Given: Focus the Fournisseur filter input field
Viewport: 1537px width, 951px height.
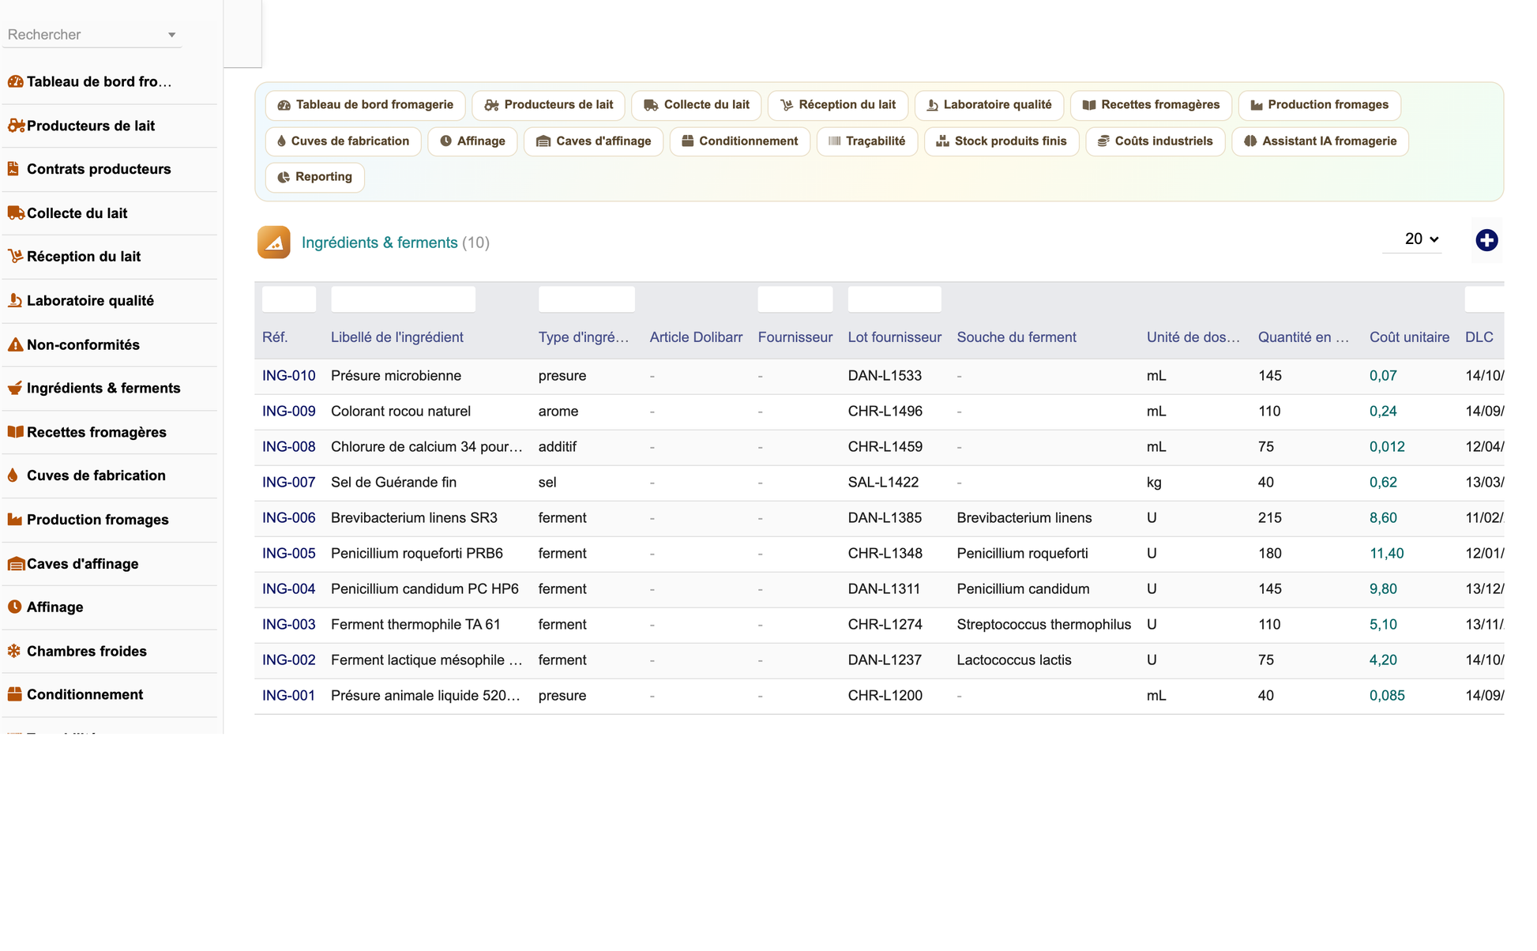Looking at the screenshot, I should 795,300.
